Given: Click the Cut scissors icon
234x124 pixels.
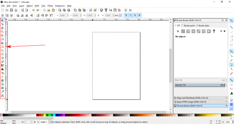Looking at the screenshot, I should click(49, 10).
